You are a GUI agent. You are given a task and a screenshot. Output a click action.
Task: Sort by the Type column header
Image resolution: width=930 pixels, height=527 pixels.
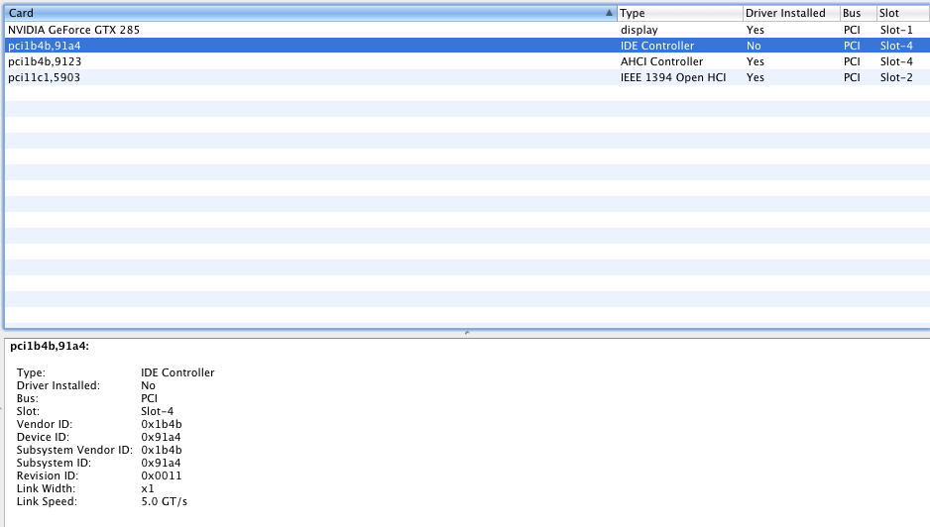[x=680, y=13]
